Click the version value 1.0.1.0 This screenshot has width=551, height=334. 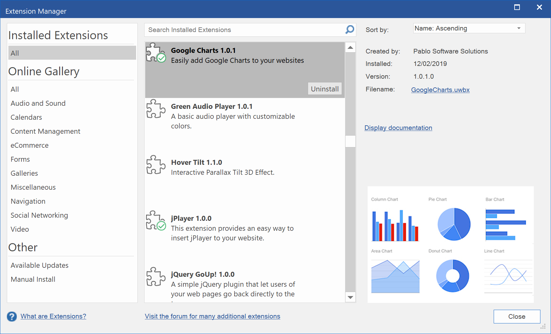point(424,77)
